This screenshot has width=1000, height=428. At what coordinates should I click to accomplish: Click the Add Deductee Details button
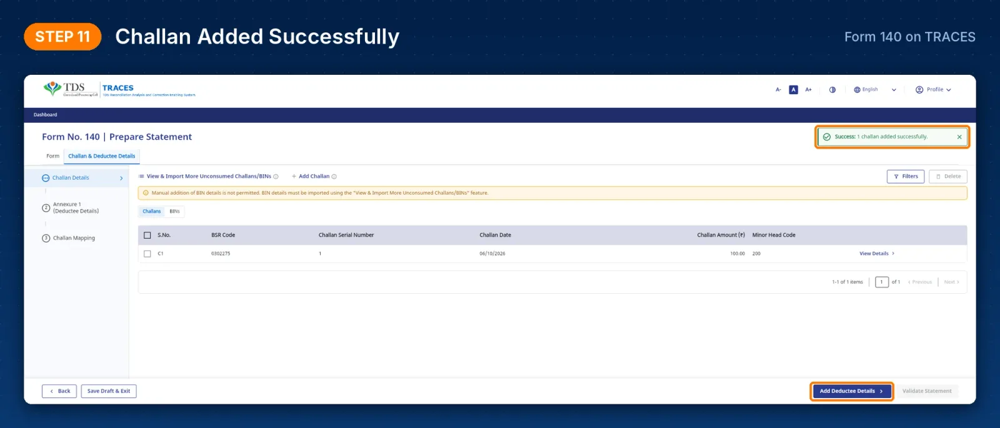pyautogui.click(x=852, y=391)
